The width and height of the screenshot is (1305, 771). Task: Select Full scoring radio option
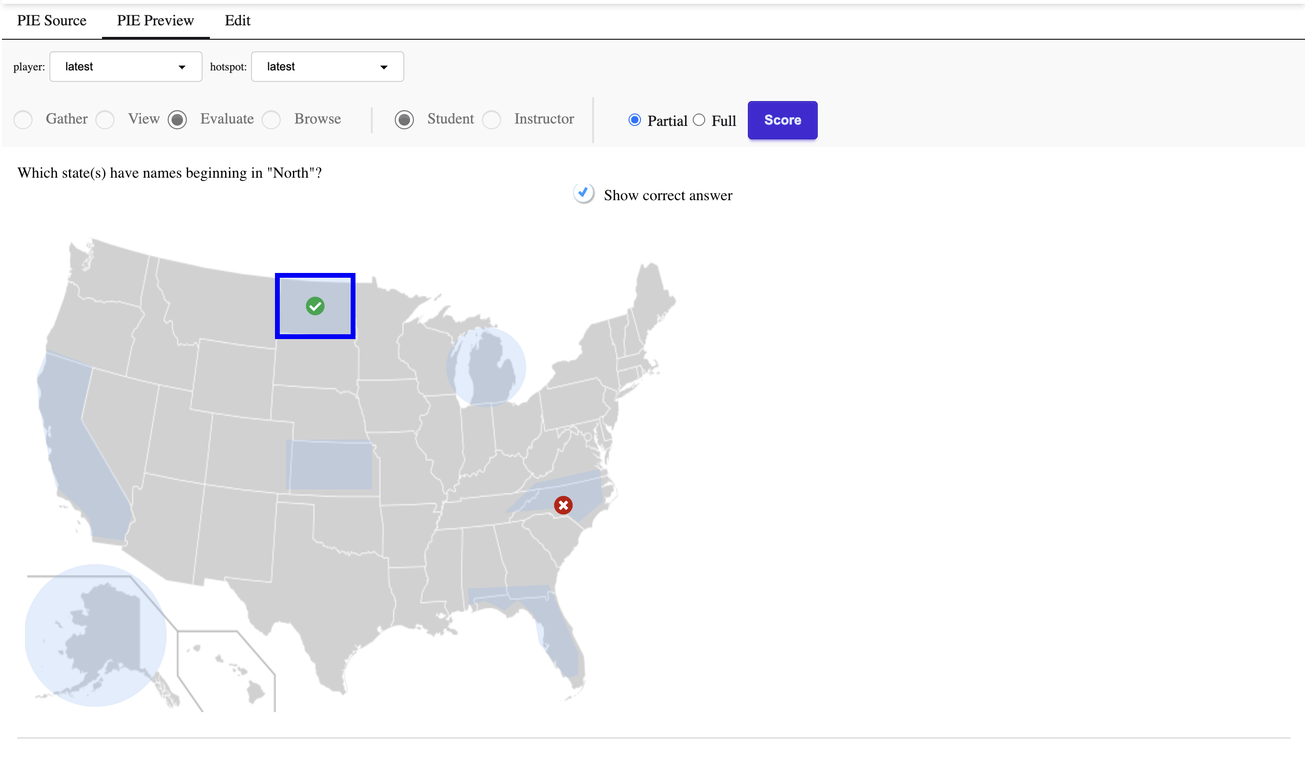pyautogui.click(x=699, y=120)
